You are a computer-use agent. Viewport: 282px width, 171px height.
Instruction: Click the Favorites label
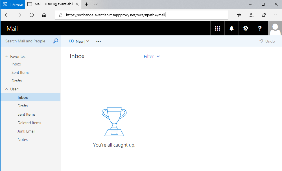pos(18,56)
